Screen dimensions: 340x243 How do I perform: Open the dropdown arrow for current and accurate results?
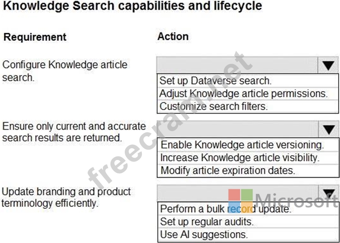pyautogui.click(x=327, y=129)
